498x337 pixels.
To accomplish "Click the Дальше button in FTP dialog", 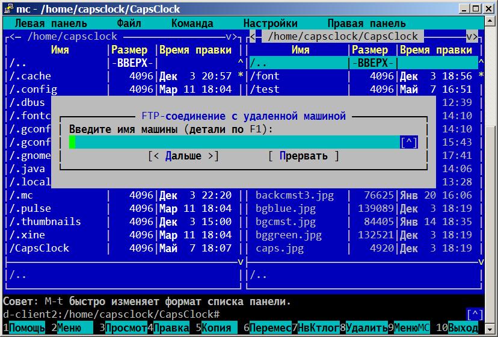I will coord(183,156).
